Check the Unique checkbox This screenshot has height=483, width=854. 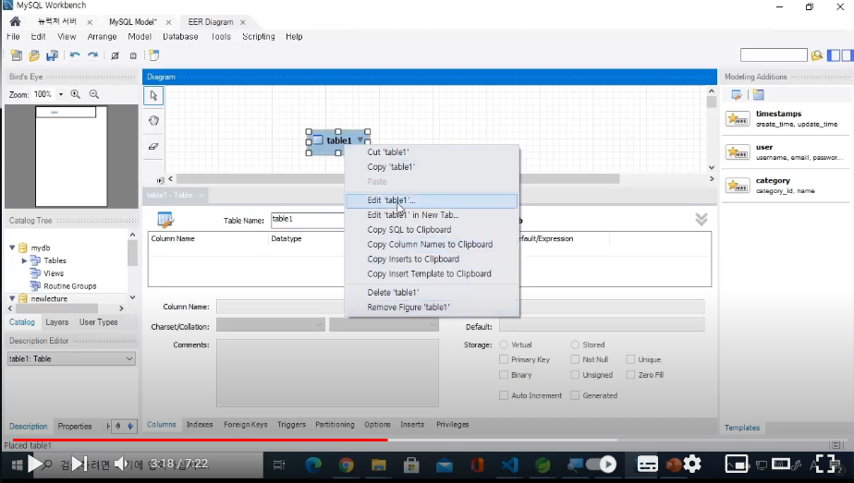click(630, 359)
